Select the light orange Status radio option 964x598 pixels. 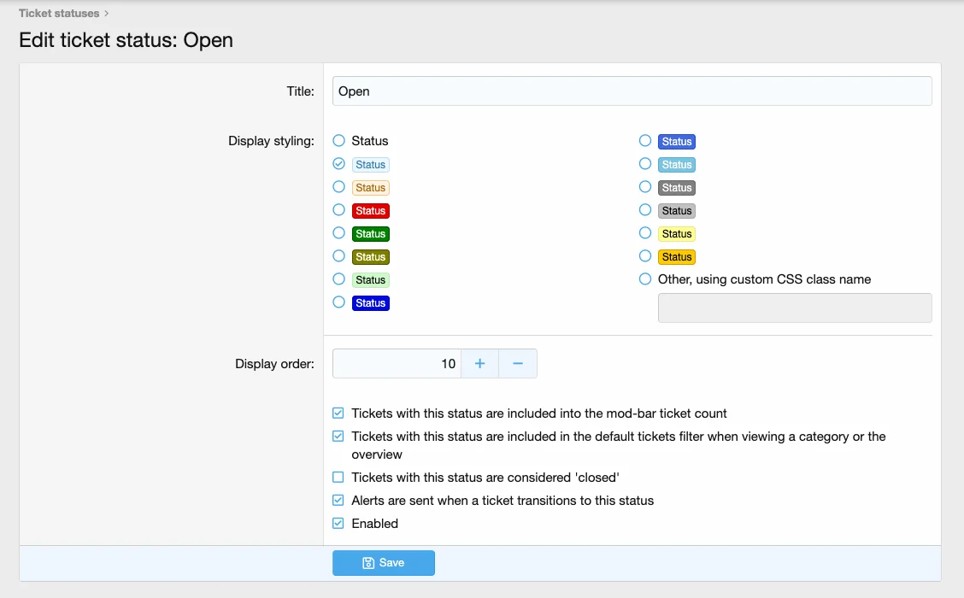click(x=339, y=187)
